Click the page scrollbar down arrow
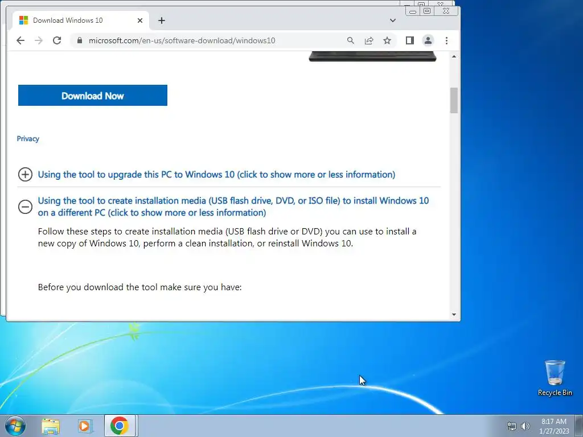Image resolution: width=583 pixels, height=437 pixels. (x=454, y=314)
